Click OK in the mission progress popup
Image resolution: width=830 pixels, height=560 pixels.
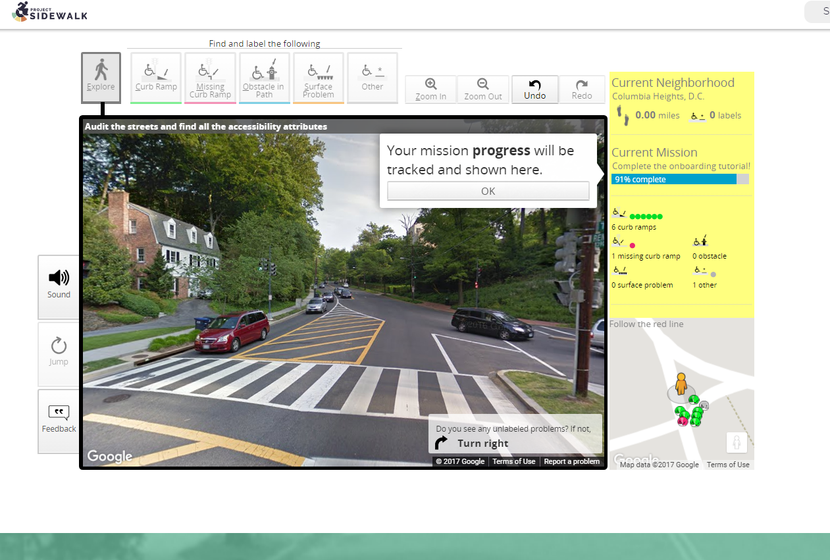coord(488,191)
